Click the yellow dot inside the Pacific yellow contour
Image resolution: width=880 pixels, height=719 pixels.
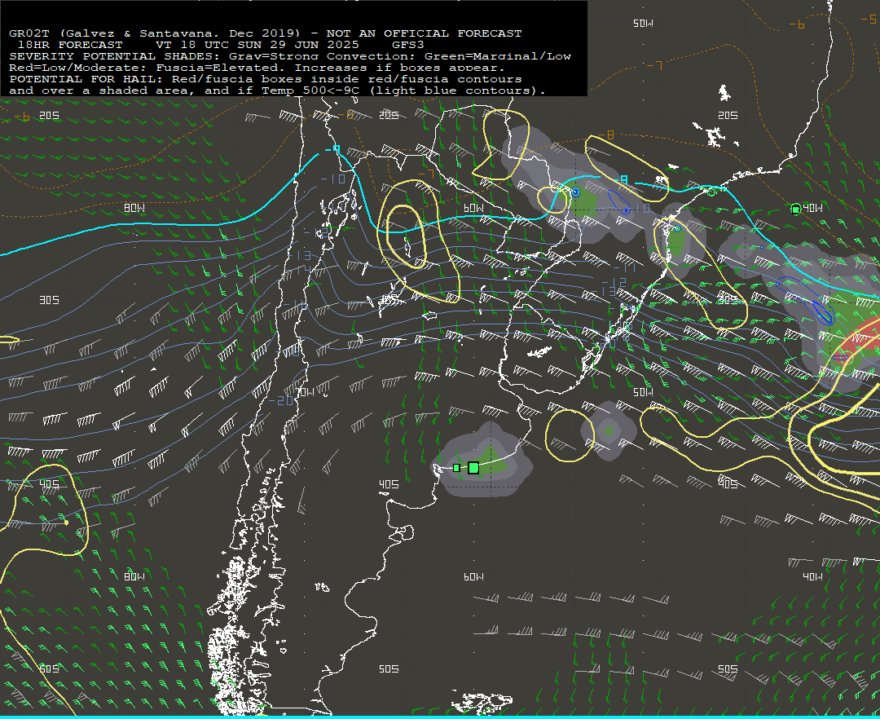click(x=66, y=523)
